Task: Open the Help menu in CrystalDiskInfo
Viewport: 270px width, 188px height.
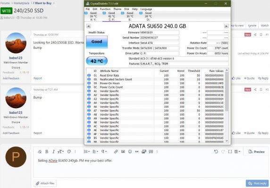Action: coord(135,9)
